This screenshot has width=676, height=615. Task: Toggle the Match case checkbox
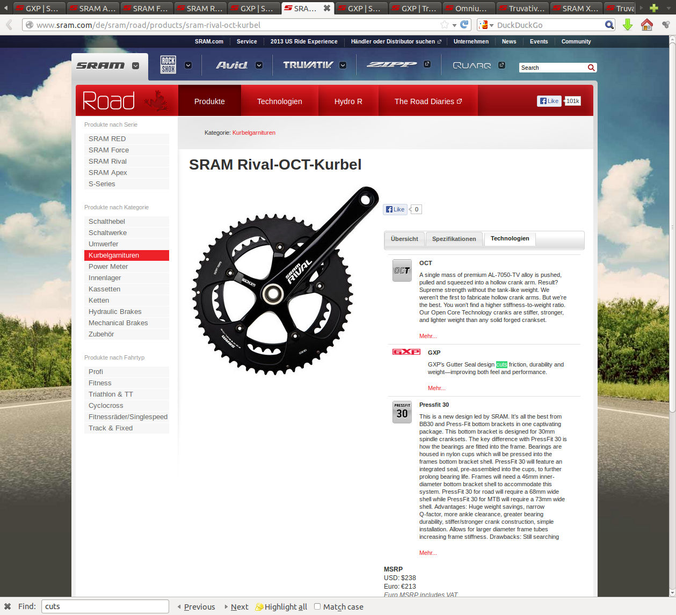(317, 606)
